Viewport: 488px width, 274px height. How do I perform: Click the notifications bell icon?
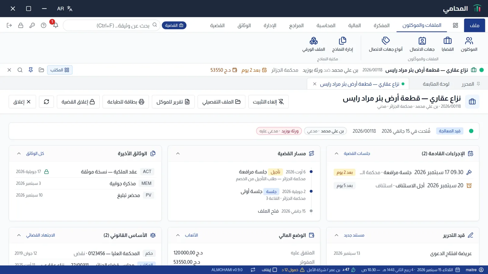coord(56,25)
